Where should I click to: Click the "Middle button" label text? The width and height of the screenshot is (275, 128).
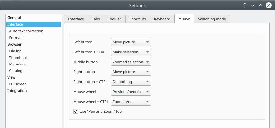pos(85,62)
